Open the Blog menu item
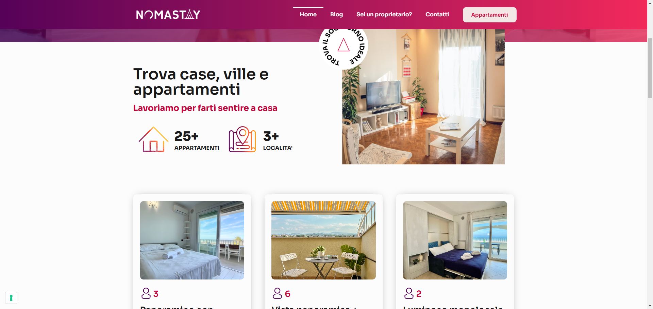653x309 pixels. click(336, 14)
